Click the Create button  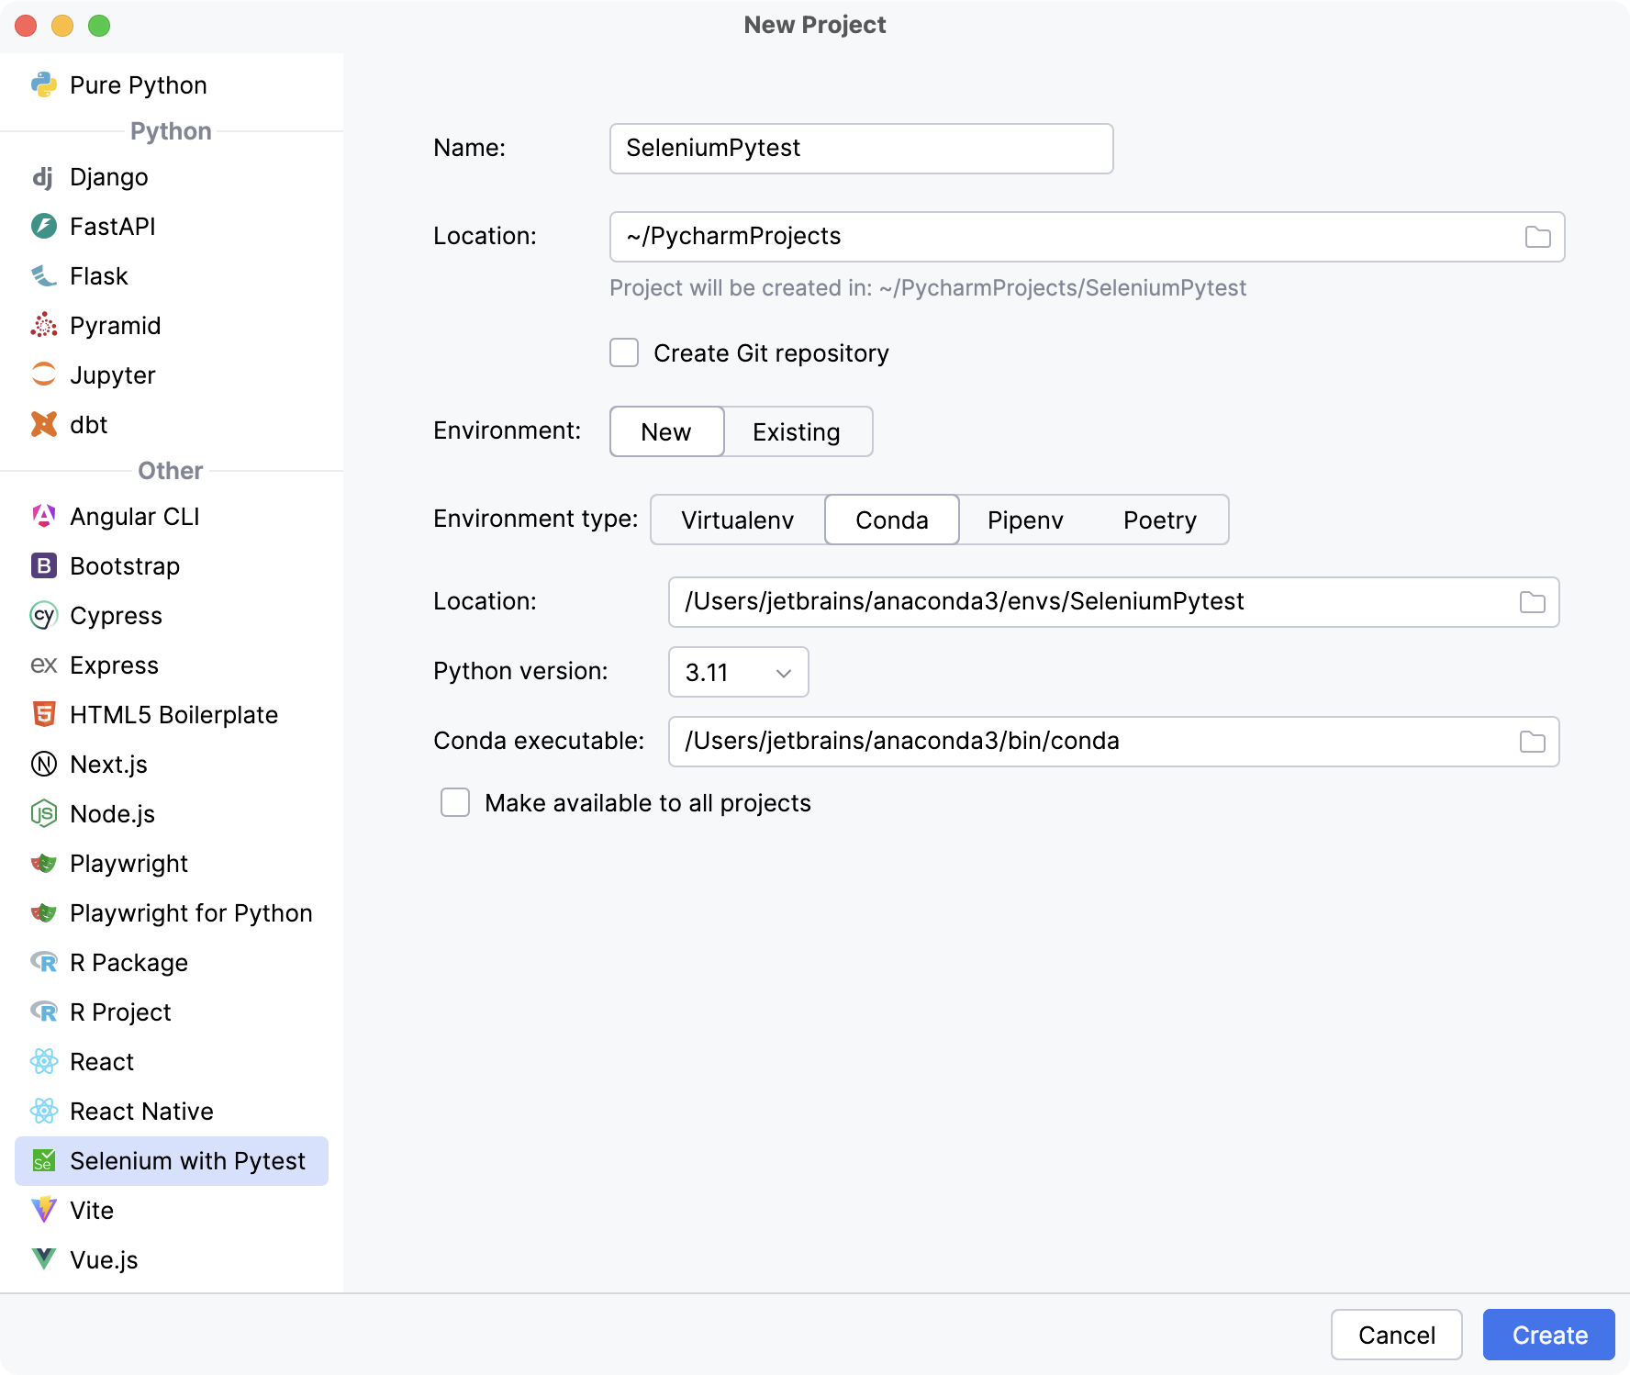[x=1548, y=1335]
